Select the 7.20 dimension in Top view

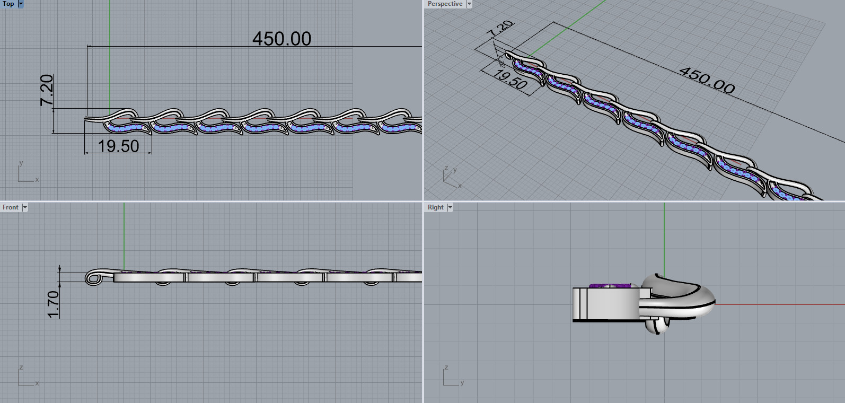tap(47, 90)
